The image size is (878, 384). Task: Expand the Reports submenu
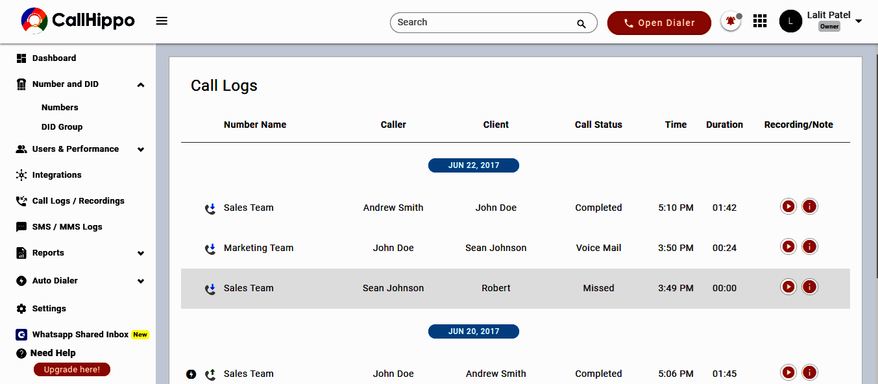141,254
